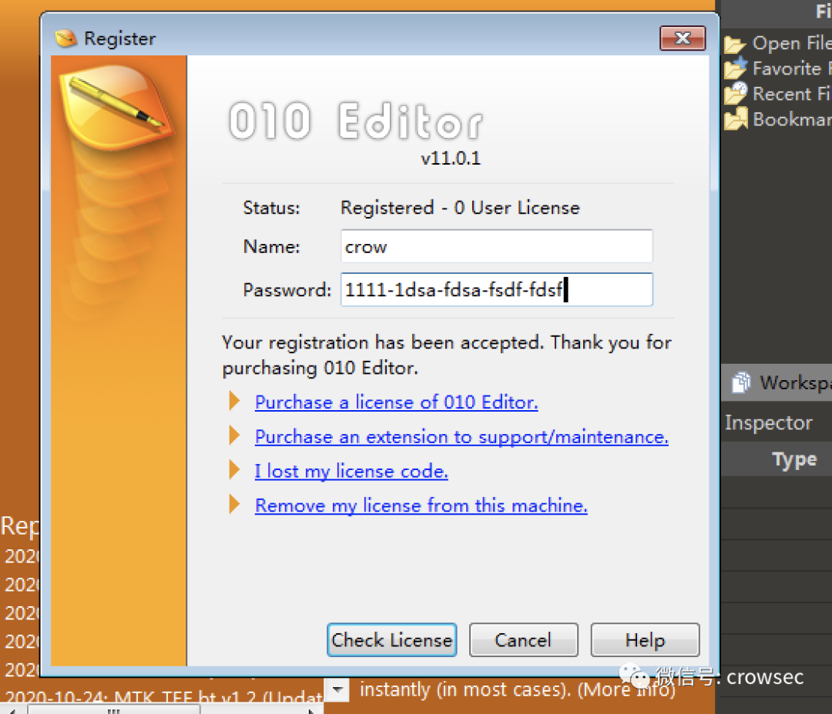Cancel the Register dialog

click(x=523, y=640)
